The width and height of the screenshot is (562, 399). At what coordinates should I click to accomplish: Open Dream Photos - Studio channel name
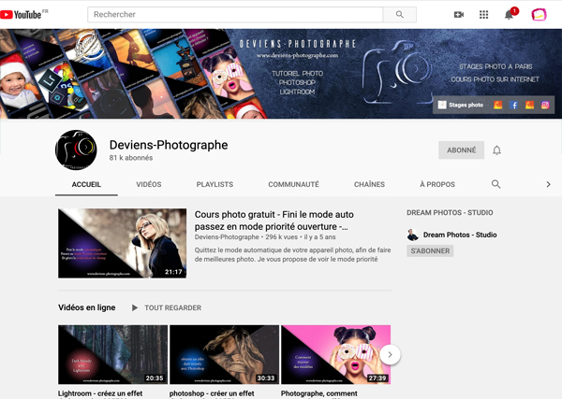pos(460,235)
